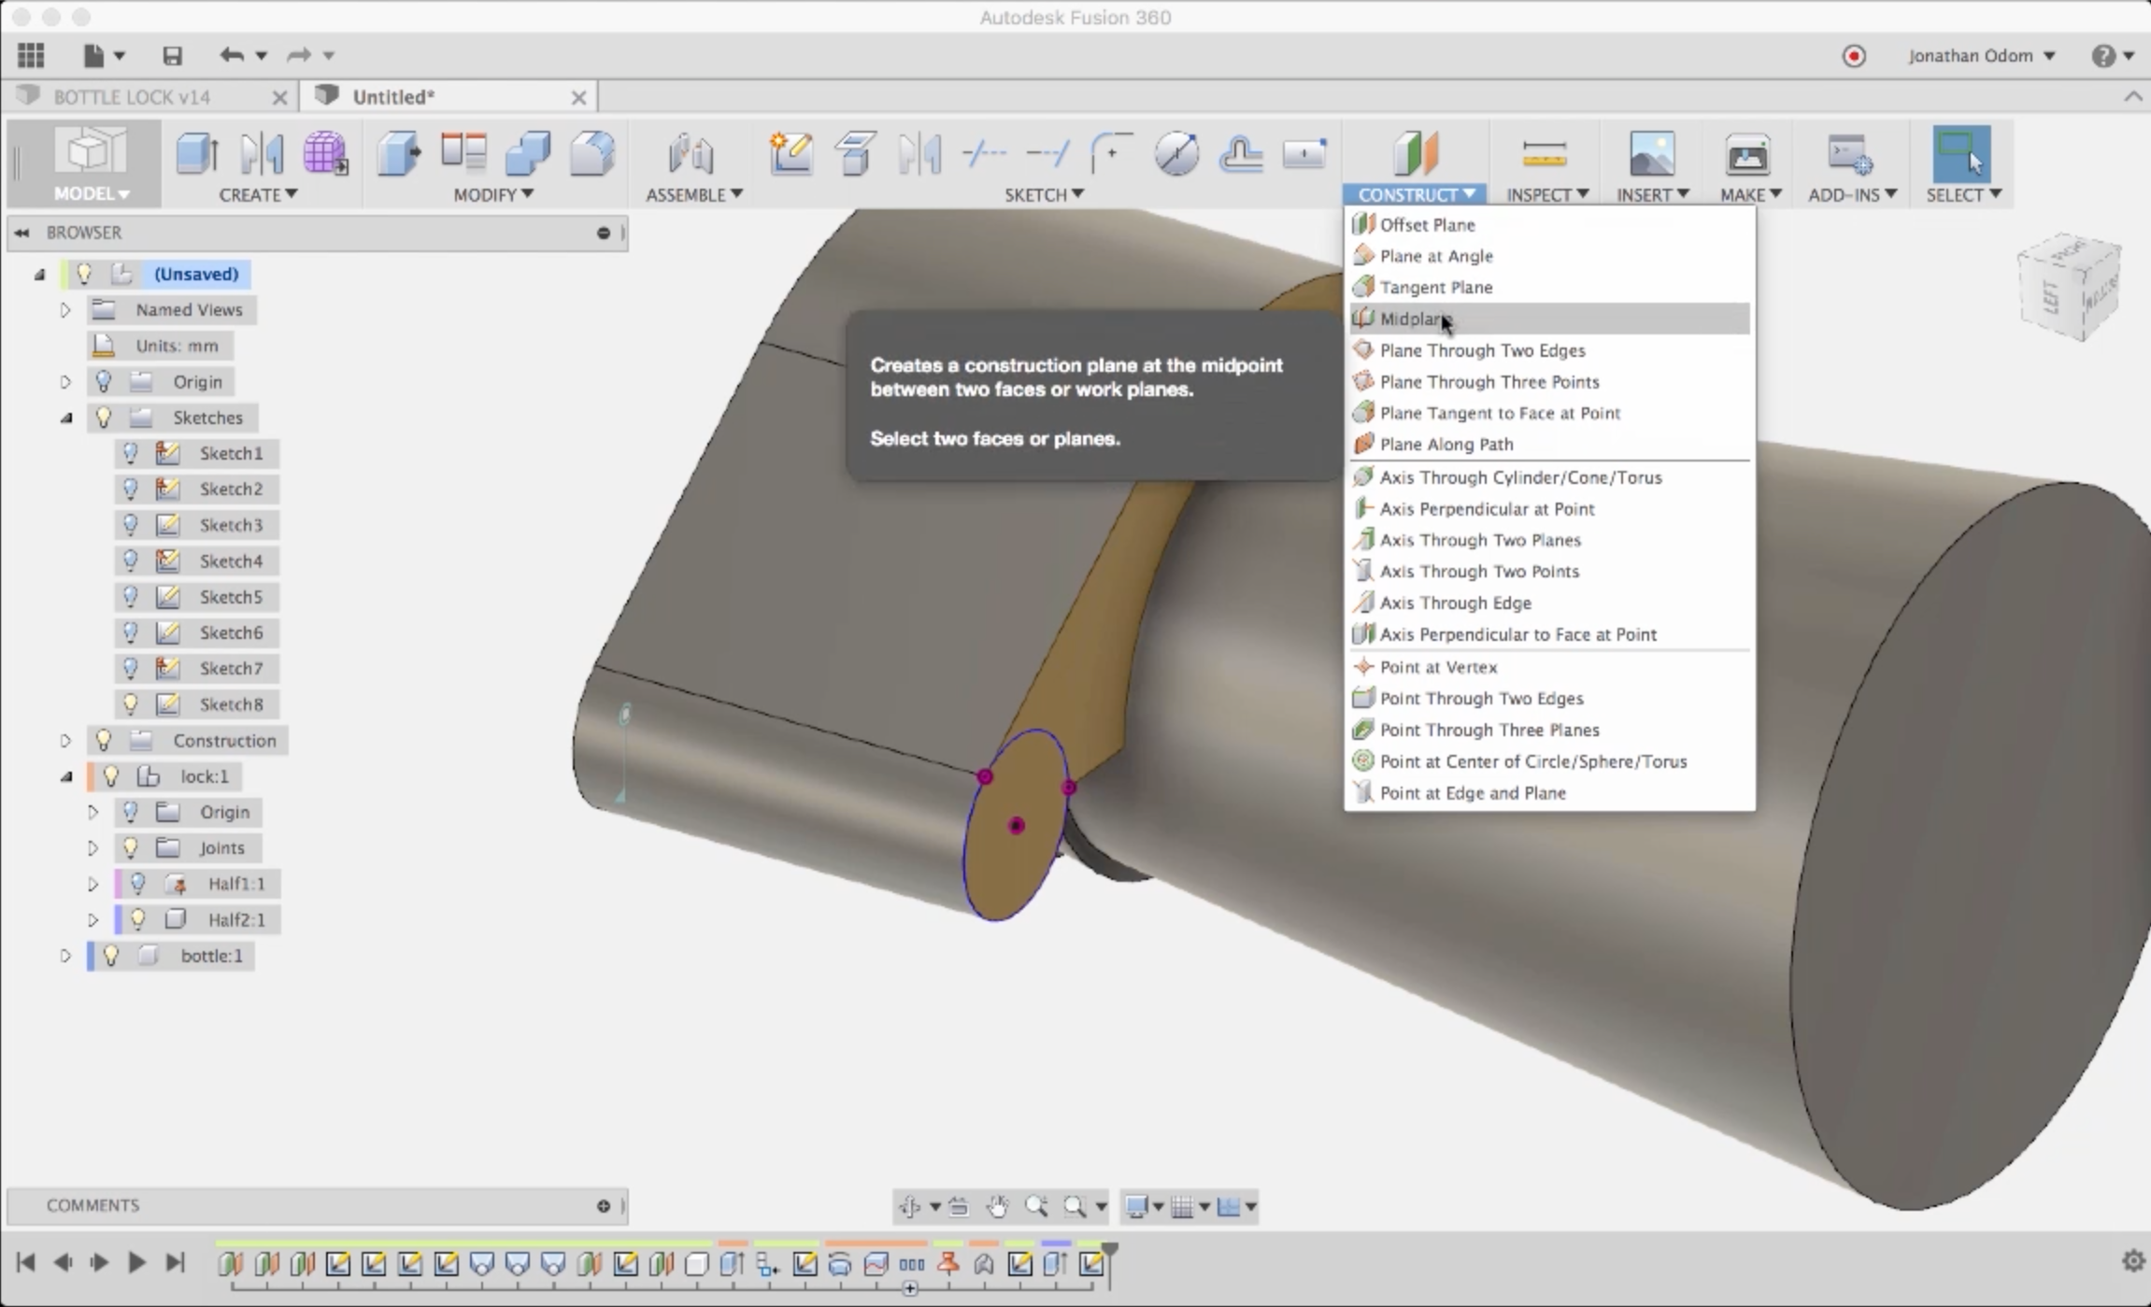Click the timeline Play button
Viewport: 2151px width, 1307px height.
click(136, 1263)
